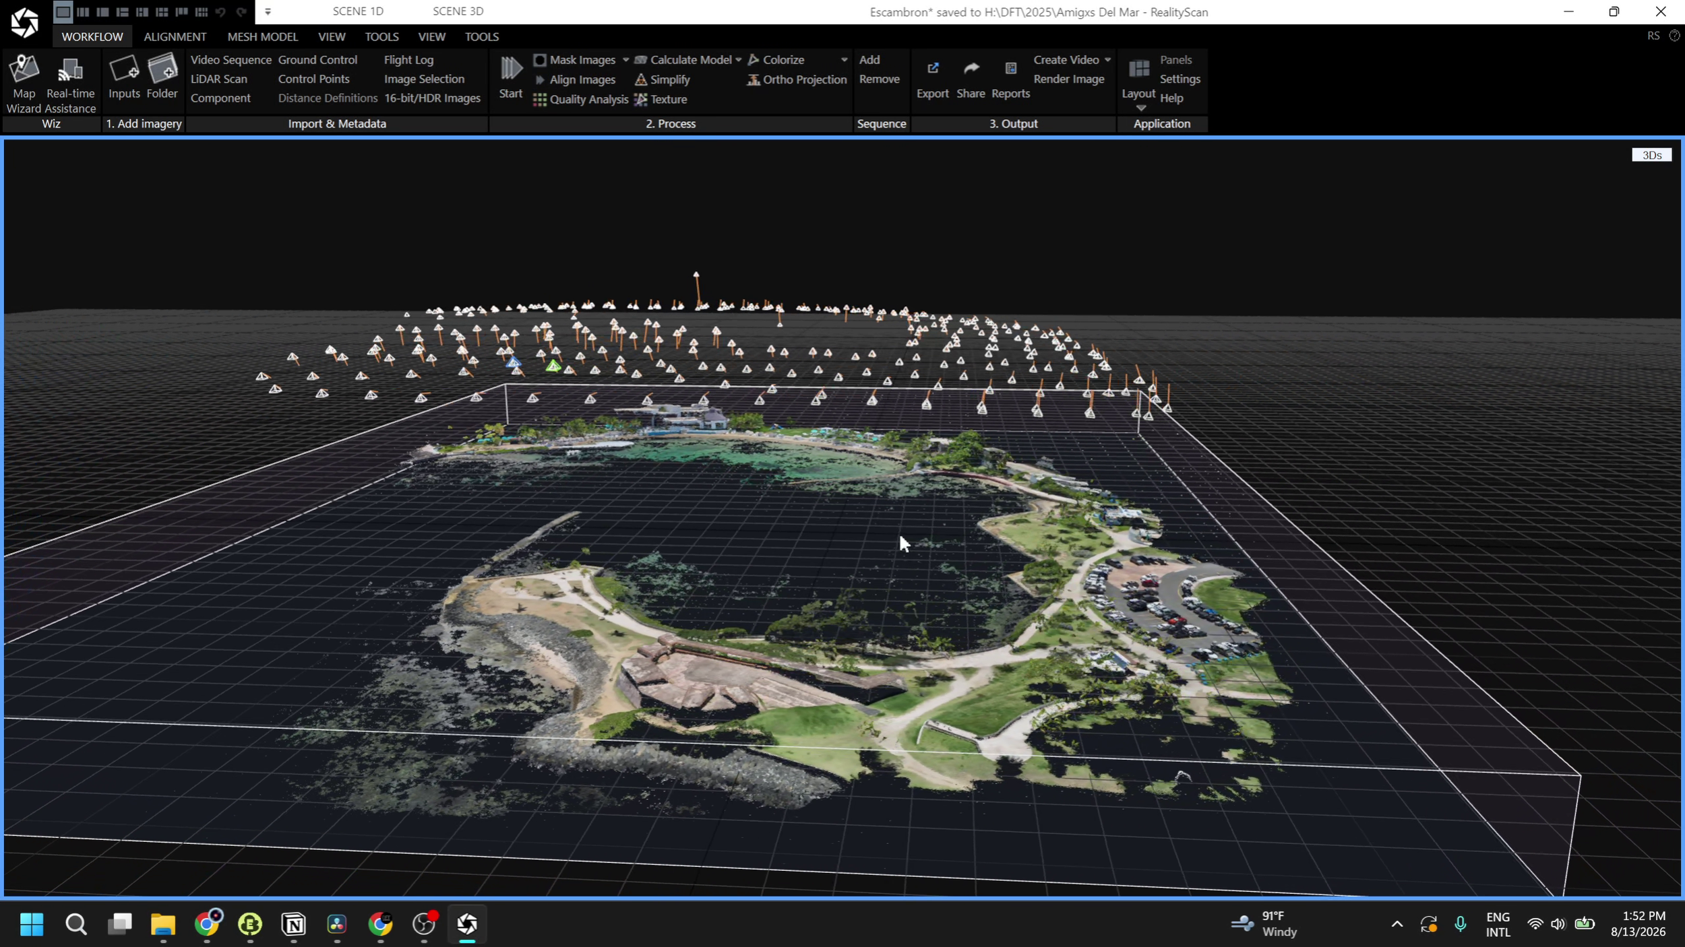Start the processing workflow
Viewport: 1685px width, 947px height.
[511, 77]
